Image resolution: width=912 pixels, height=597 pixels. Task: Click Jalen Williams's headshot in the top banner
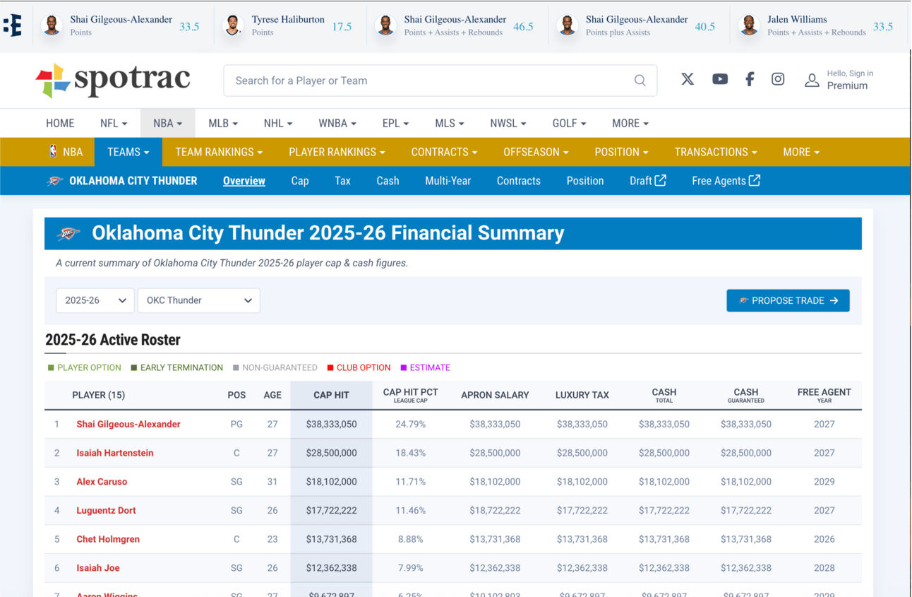[749, 25]
